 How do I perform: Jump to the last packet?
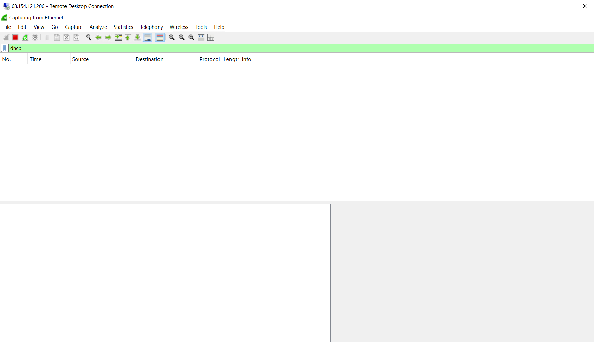click(137, 37)
